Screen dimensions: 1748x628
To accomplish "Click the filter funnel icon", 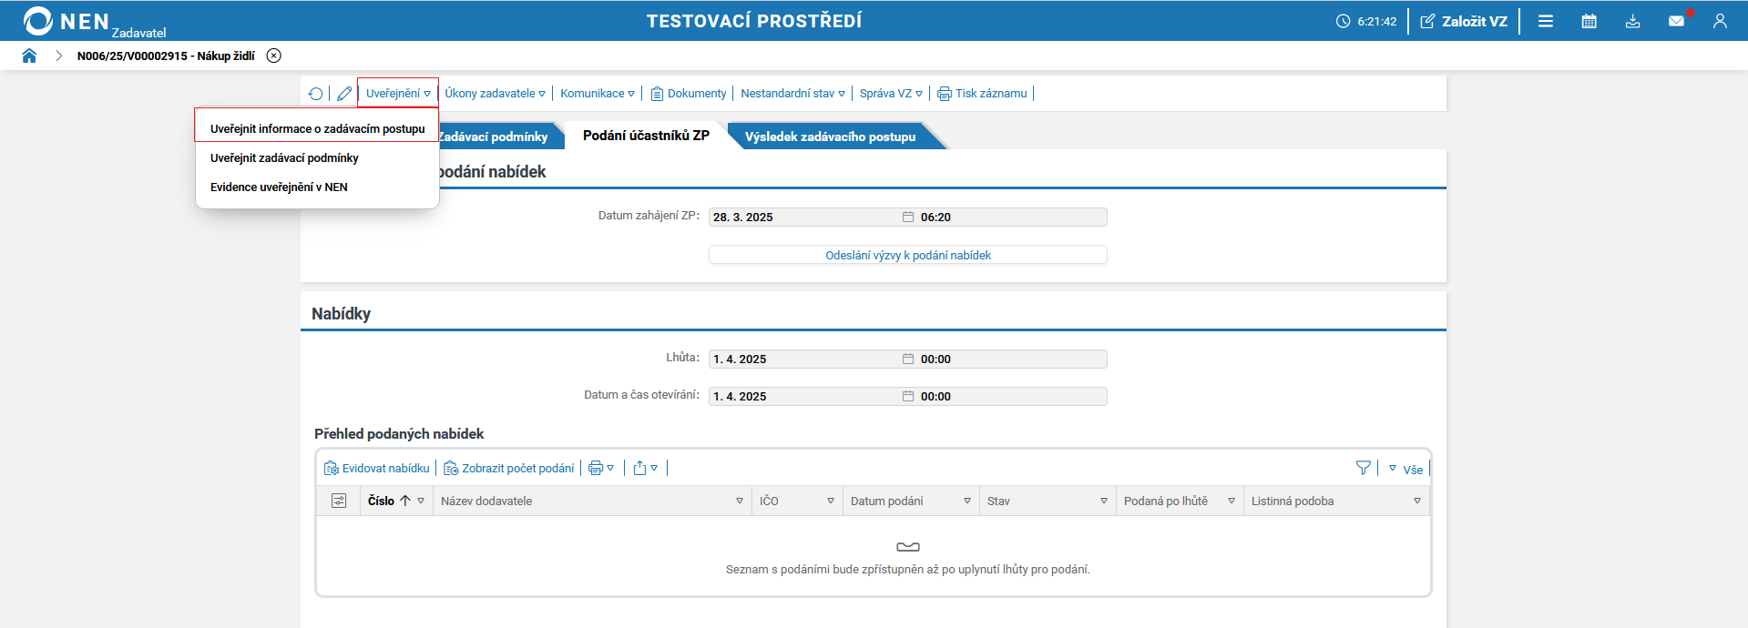I will [x=1363, y=468].
